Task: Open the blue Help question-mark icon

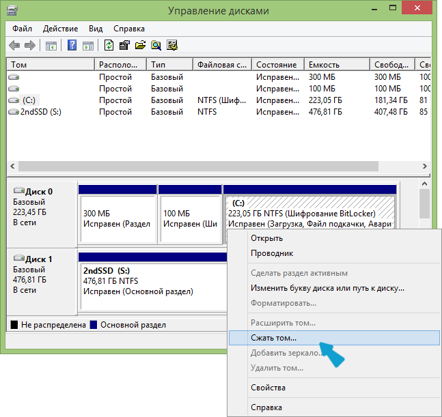Action: pos(72,45)
